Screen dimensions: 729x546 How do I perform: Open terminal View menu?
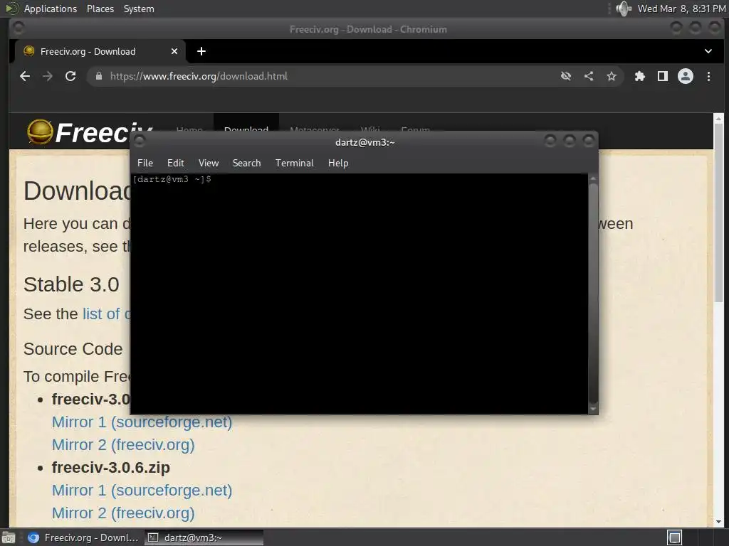tap(209, 163)
